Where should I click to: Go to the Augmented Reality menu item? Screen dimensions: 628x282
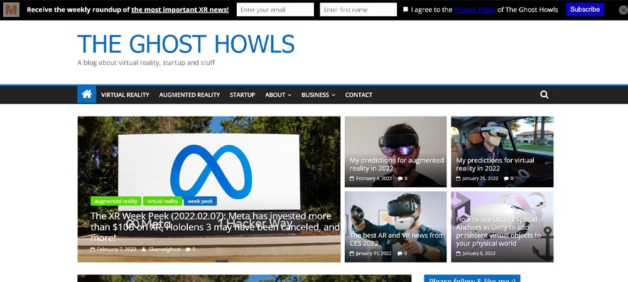190,95
